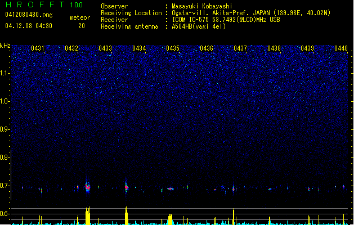Click the wide yellow power bar at 0435
354x225 pixels.
170,219
